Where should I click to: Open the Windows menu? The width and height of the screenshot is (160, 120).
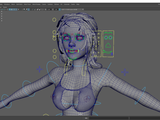pos(7,4)
